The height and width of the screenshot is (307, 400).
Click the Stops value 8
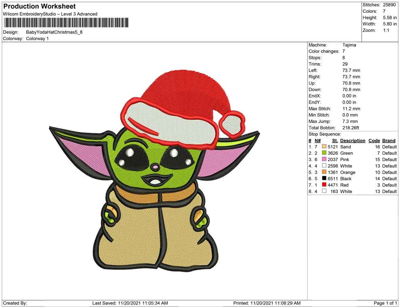coord(343,58)
